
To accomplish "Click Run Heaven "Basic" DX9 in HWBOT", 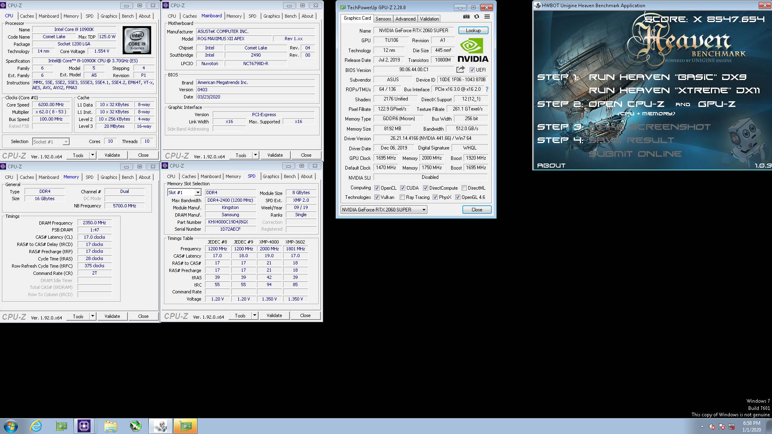I will click(x=668, y=77).
